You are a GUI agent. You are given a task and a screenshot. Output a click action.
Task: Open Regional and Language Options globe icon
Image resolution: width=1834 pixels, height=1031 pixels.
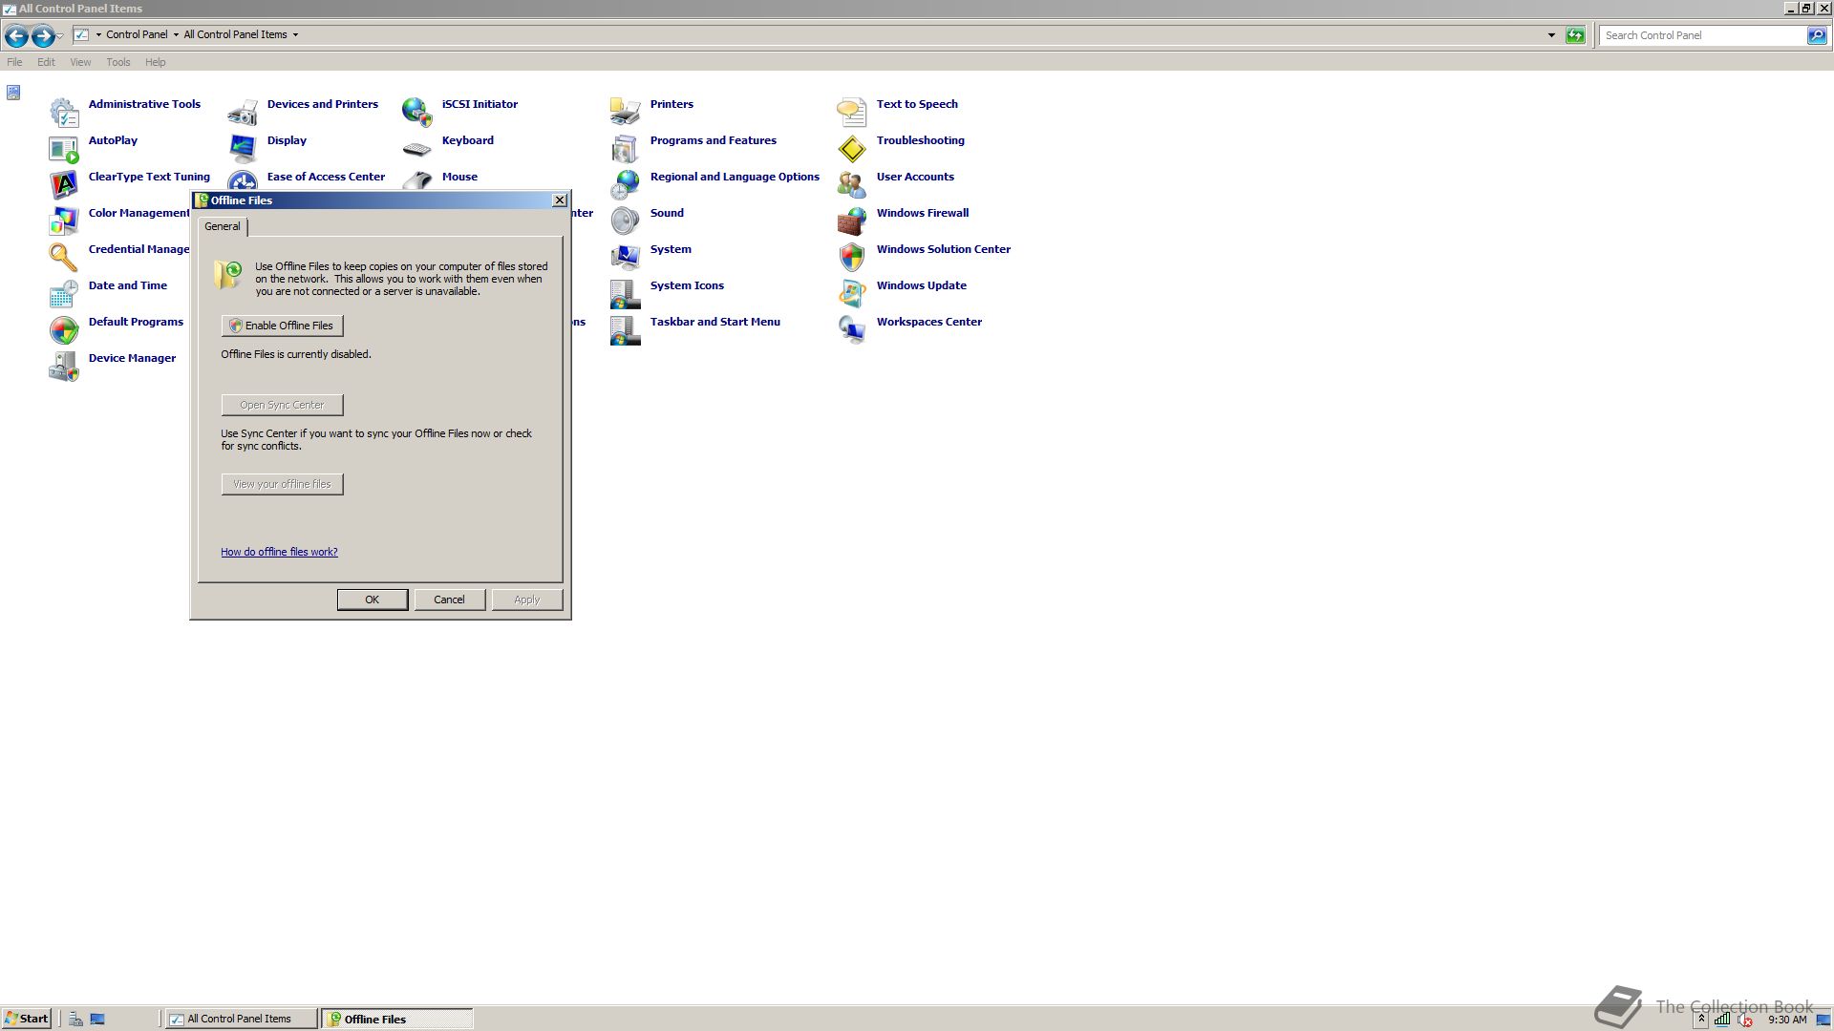click(626, 185)
